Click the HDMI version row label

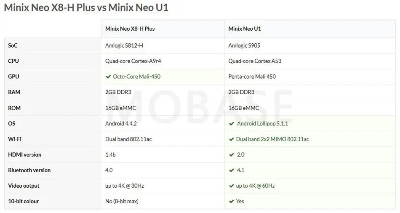click(x=25, y=155)
